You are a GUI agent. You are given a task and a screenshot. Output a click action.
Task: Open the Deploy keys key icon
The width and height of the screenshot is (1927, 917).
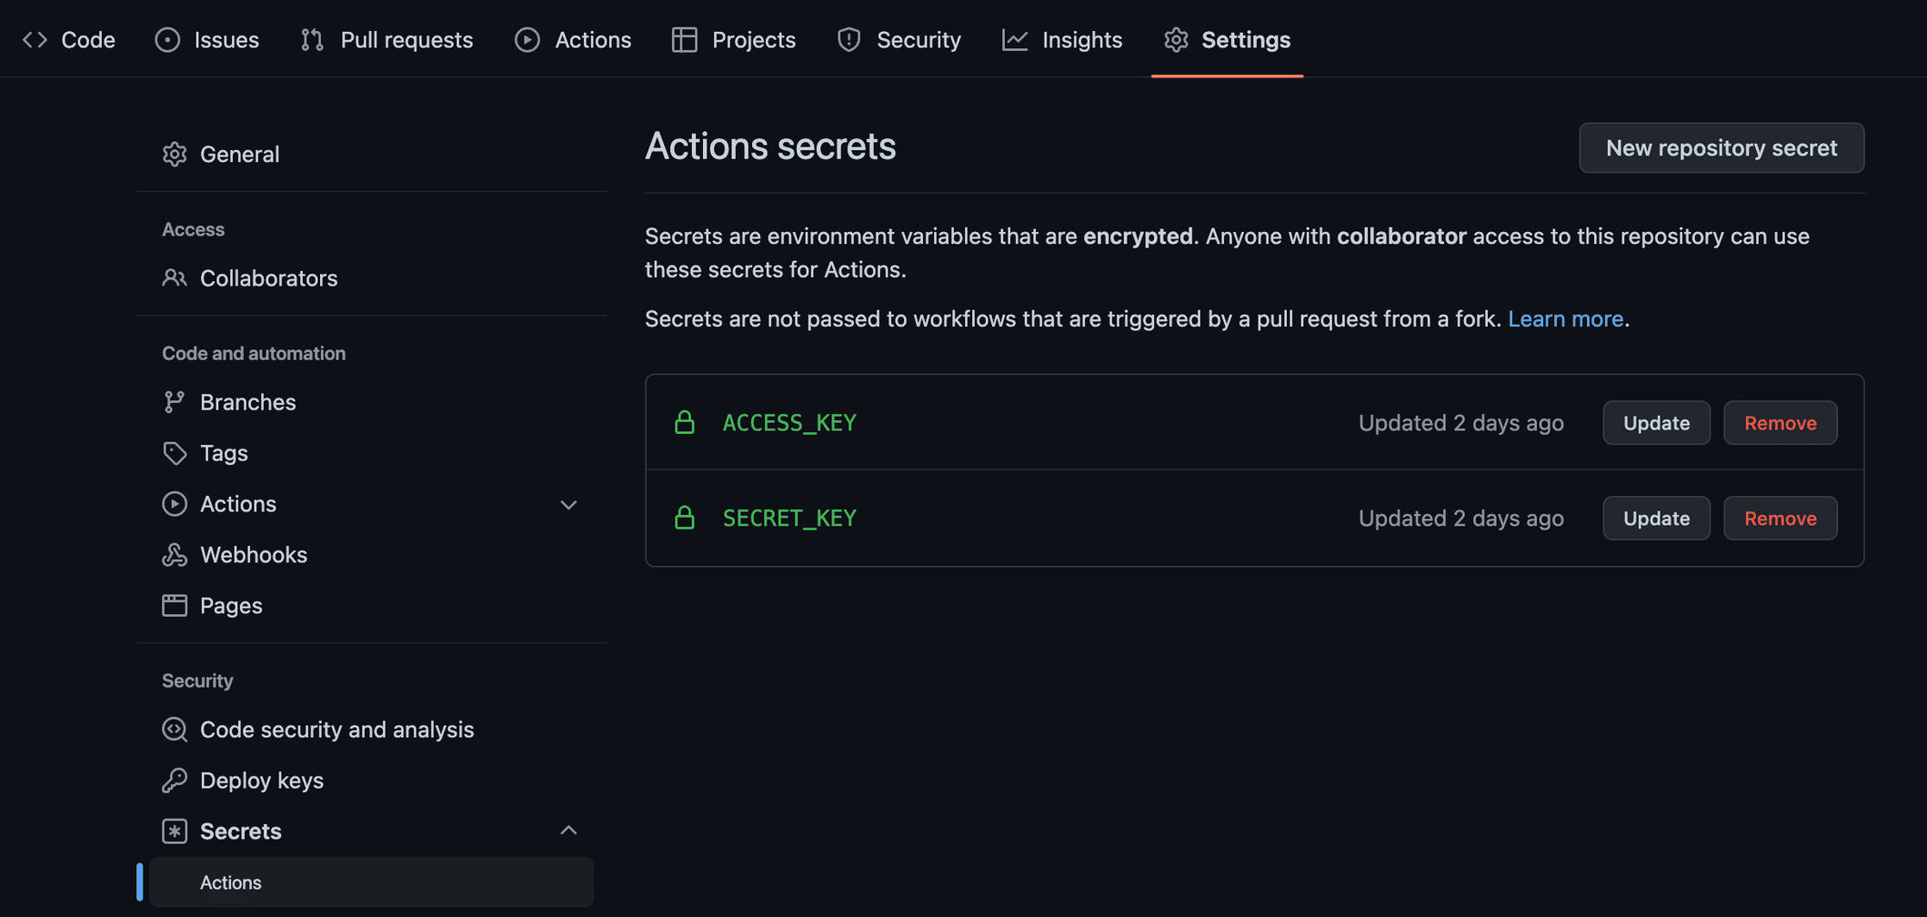click(x=174, y=780)
